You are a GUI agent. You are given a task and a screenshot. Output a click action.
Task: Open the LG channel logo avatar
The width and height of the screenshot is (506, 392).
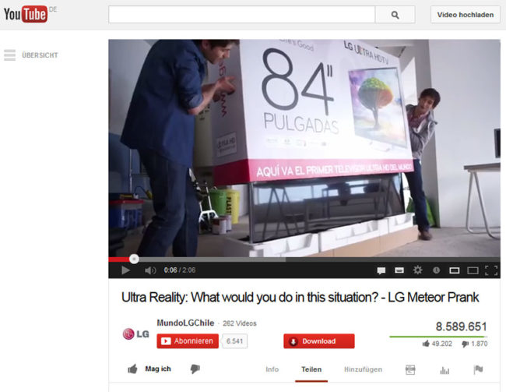coord(136,334)
